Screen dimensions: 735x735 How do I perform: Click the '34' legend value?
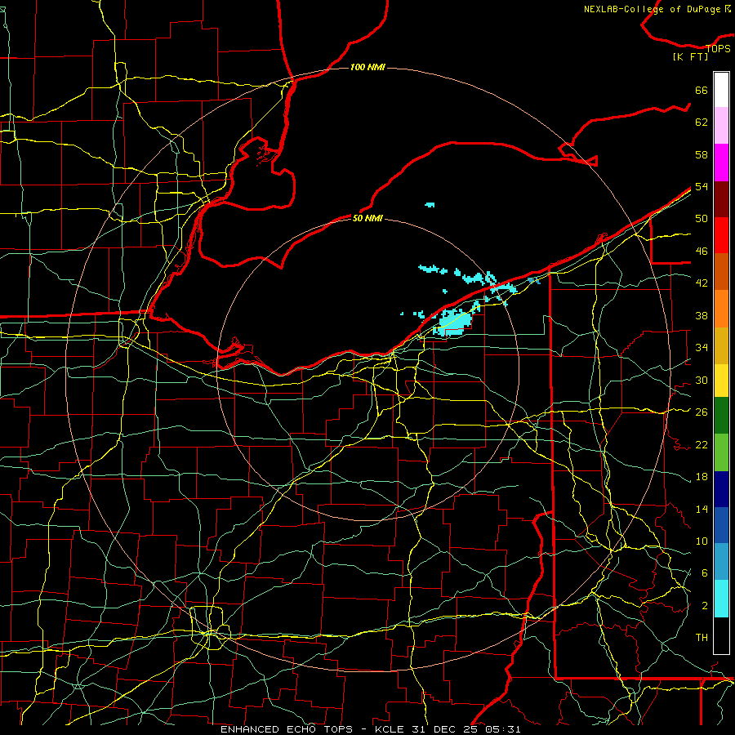tap(702, 347)
